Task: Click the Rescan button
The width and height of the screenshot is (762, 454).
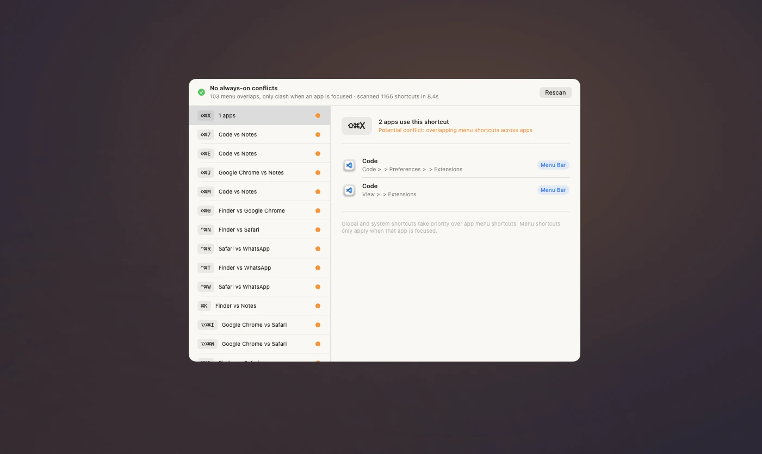Action: [555, 92]
